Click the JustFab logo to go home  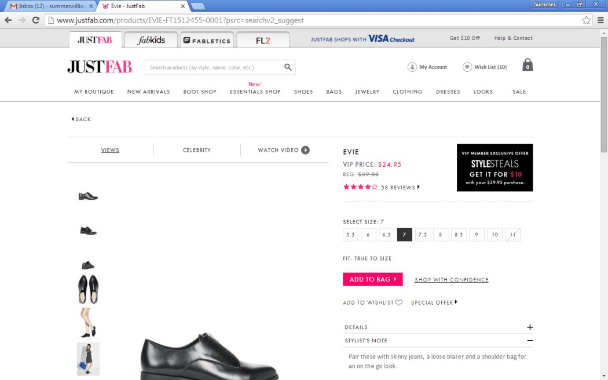pos(100,67)
